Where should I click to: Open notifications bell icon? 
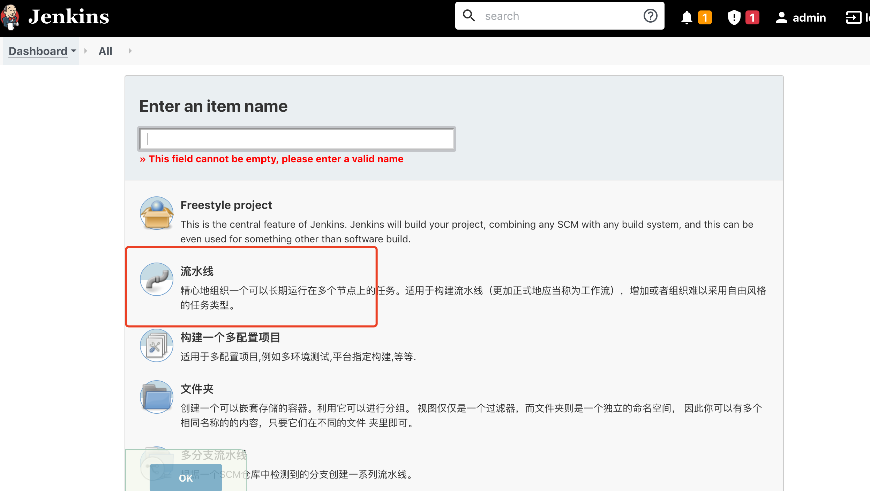[x=686, y=17]
